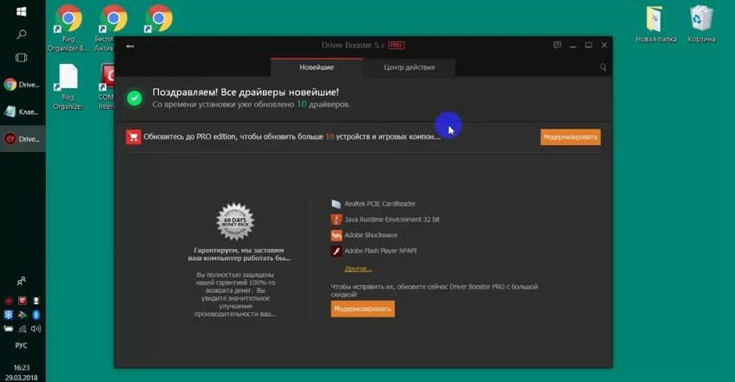This screenshot has width=735, height=382.
Task: Click the Обновитесь до PRO edition banner text
Action: [291, 137]
